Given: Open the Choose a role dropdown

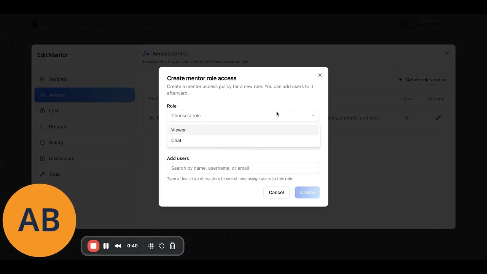Looking at the screenshot, I should (243, 116).
